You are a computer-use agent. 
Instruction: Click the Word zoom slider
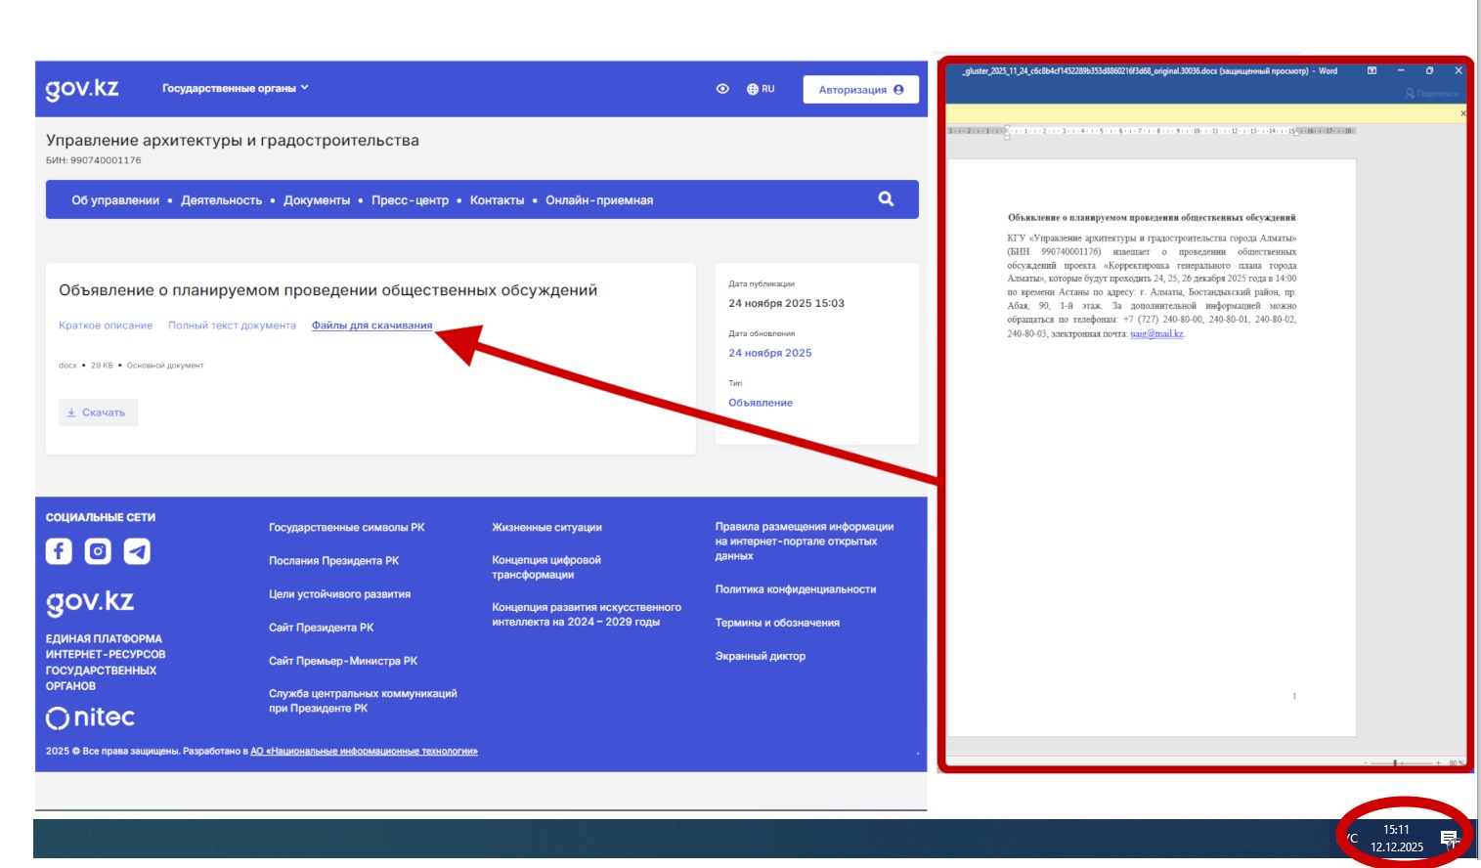click(1396, 762)
